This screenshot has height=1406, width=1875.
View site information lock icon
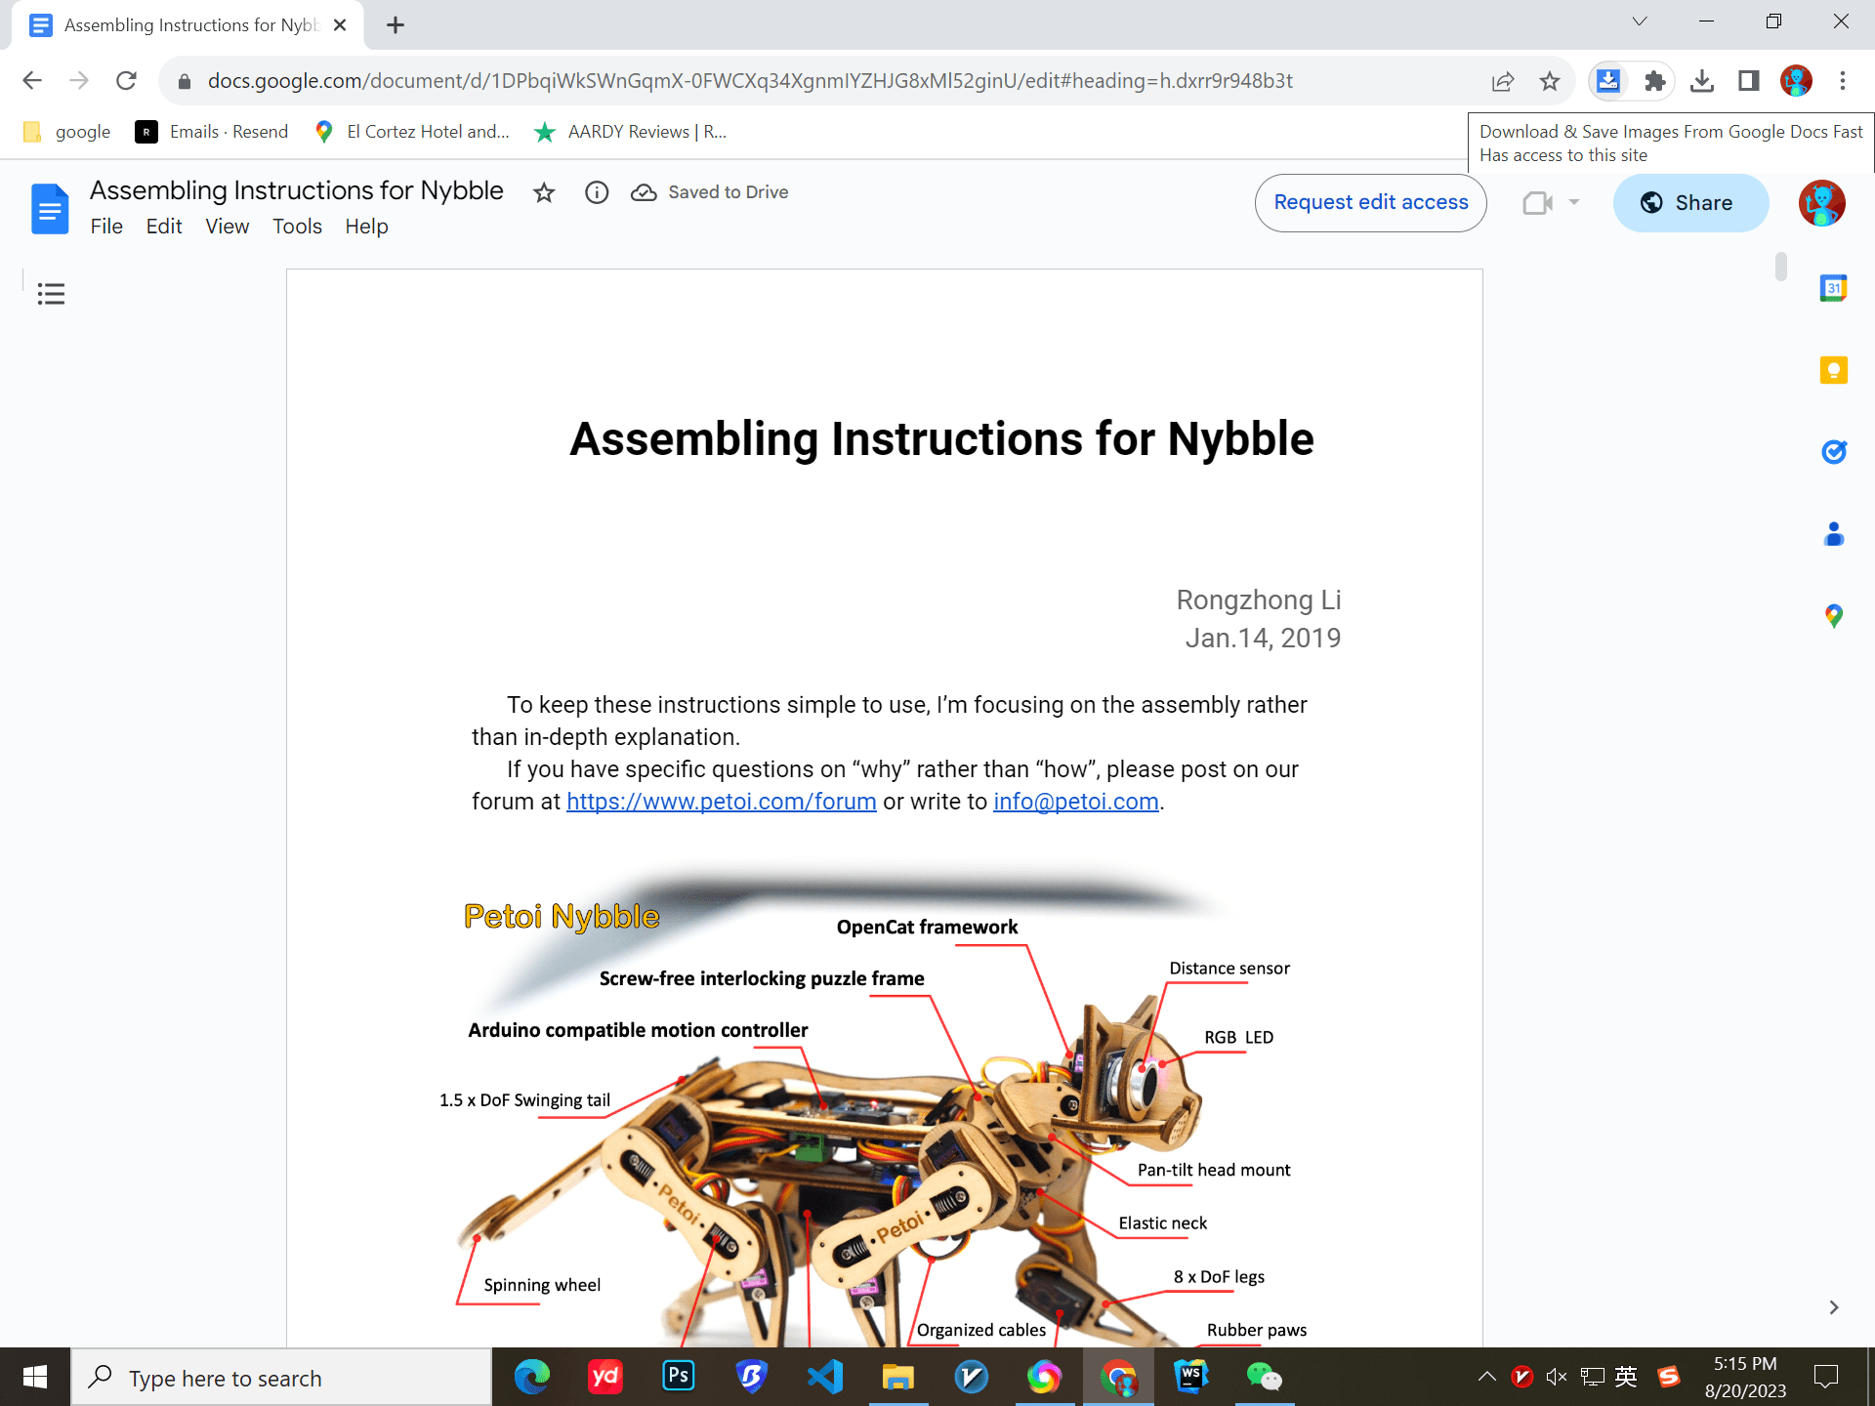(184, 81)
